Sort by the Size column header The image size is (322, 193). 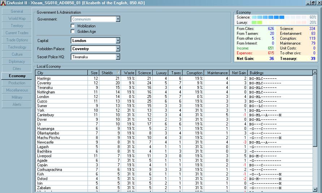coord(94,73)
